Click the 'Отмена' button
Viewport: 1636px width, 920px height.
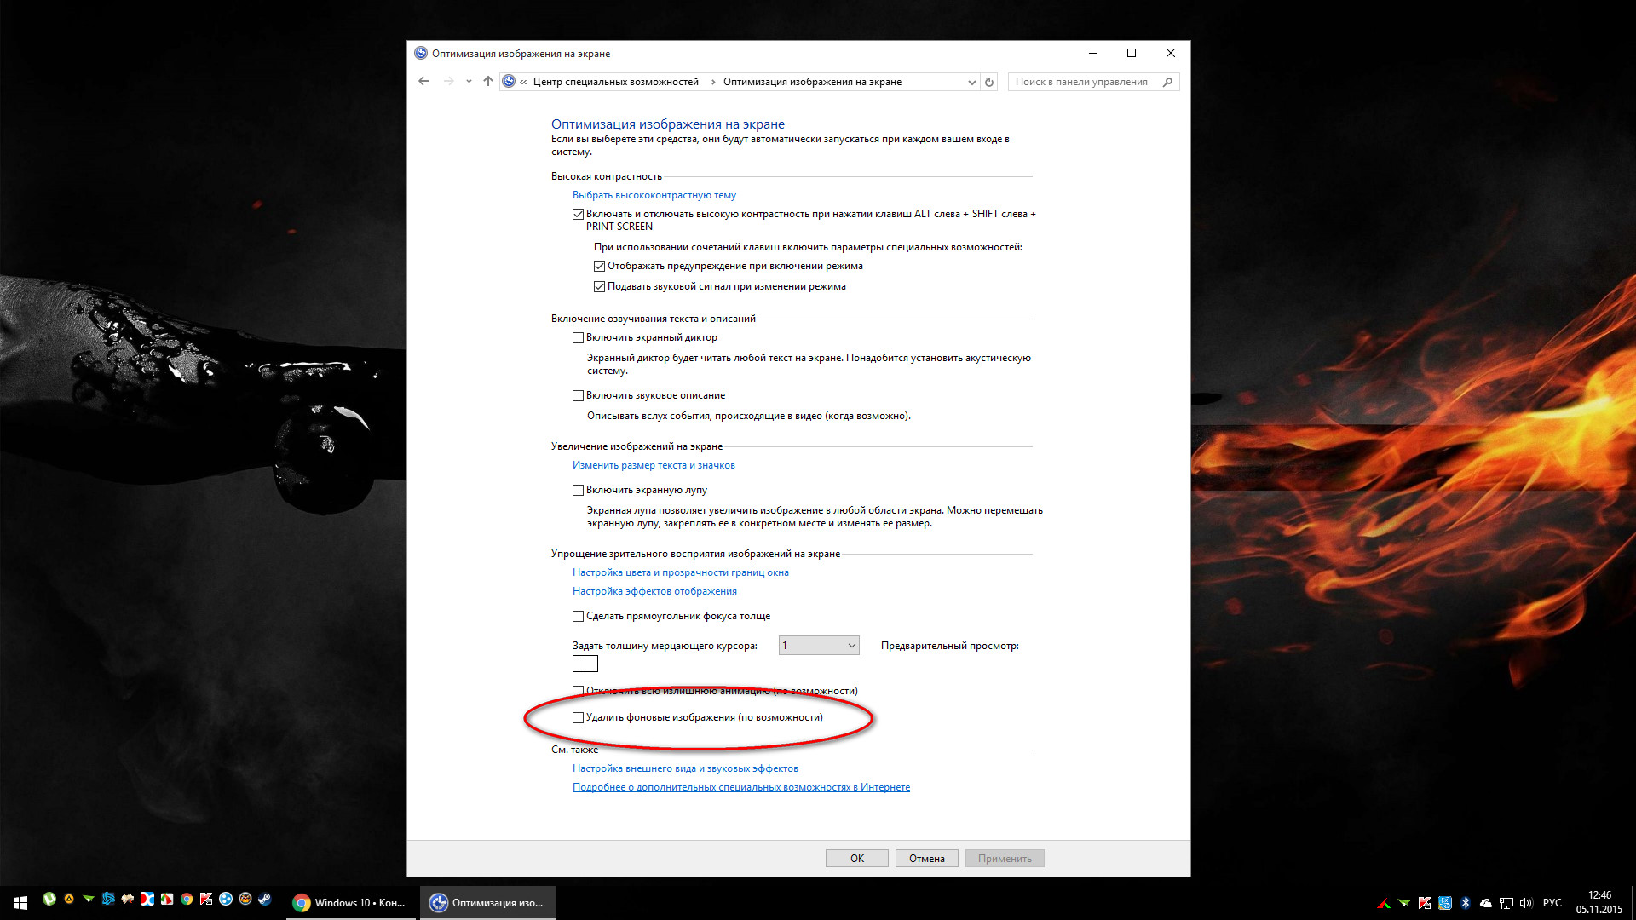click(x=926, y=859)
